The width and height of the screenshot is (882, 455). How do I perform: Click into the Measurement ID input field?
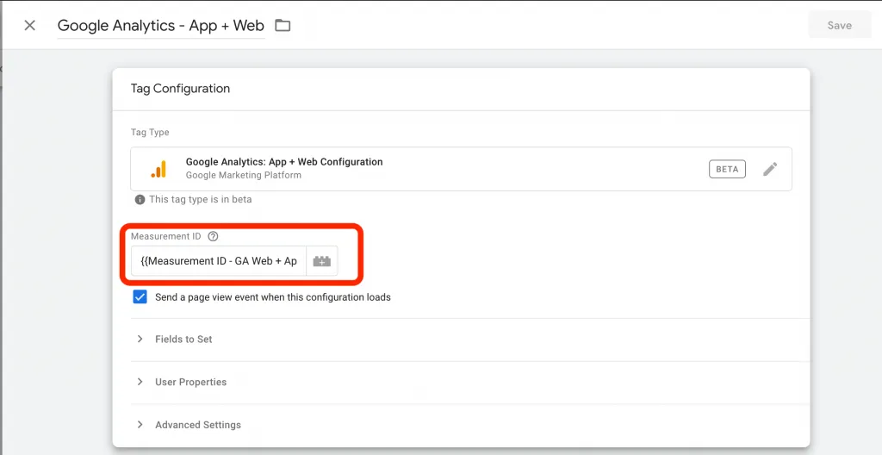[x=219, y=261]
